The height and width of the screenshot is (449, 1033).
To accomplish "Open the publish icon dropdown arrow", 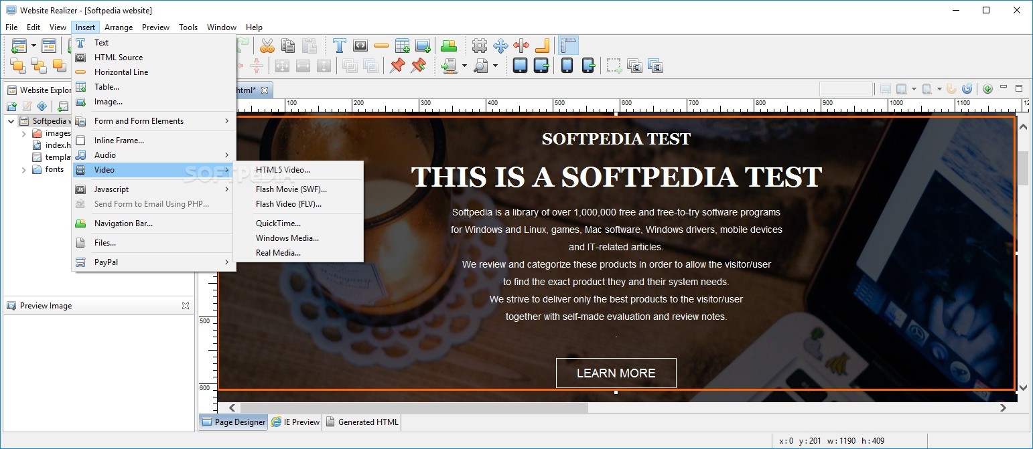I will (464, 66).
